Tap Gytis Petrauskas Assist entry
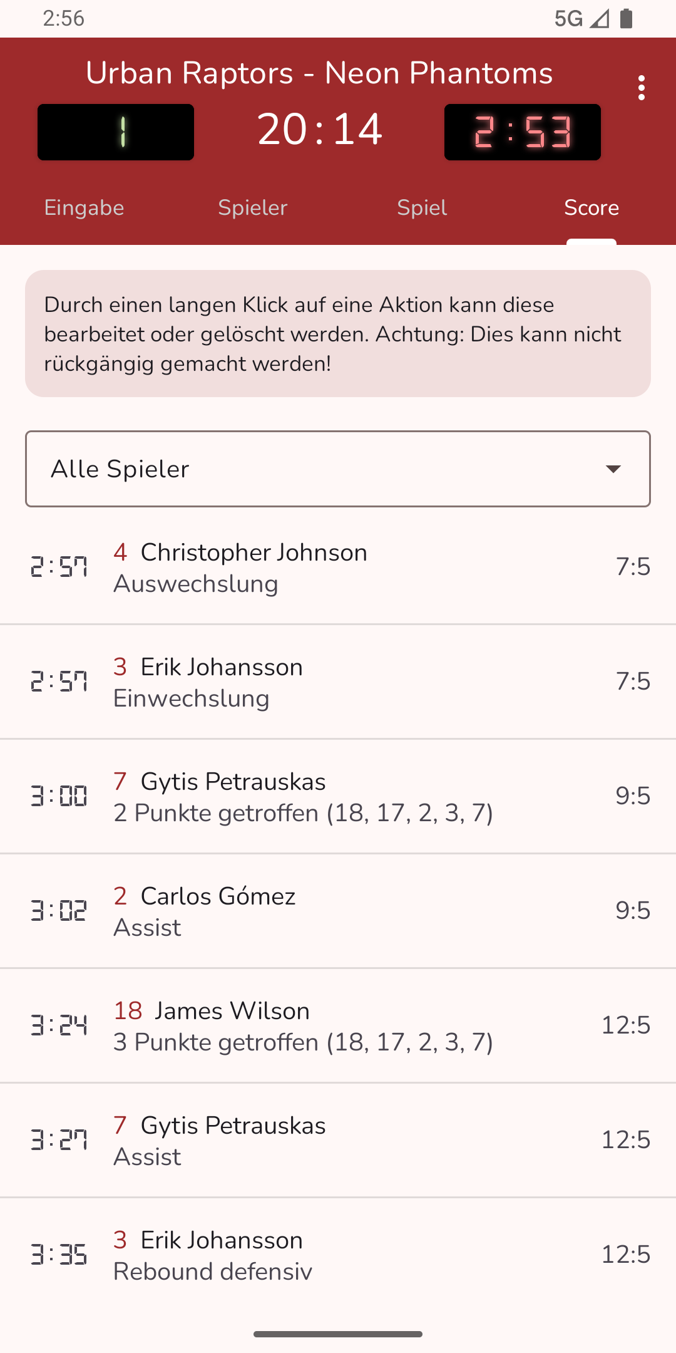676x1353 pixels. 338,1141
